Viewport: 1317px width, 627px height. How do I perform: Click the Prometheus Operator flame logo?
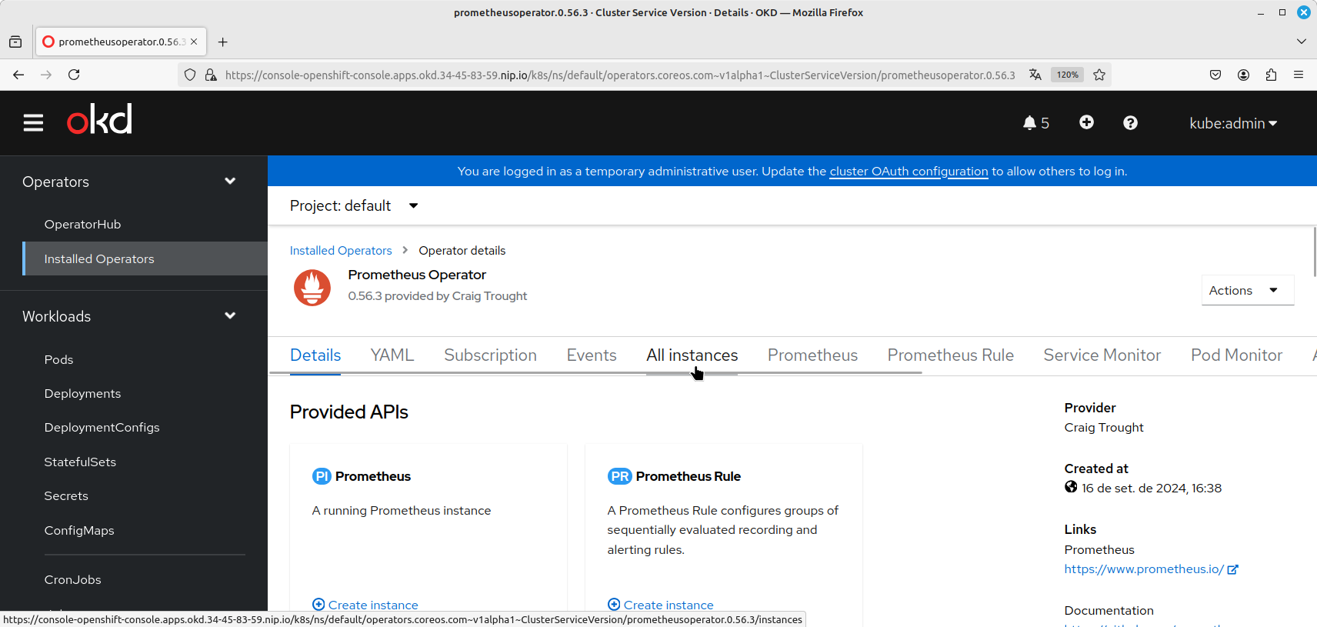(x=312, y=287)
